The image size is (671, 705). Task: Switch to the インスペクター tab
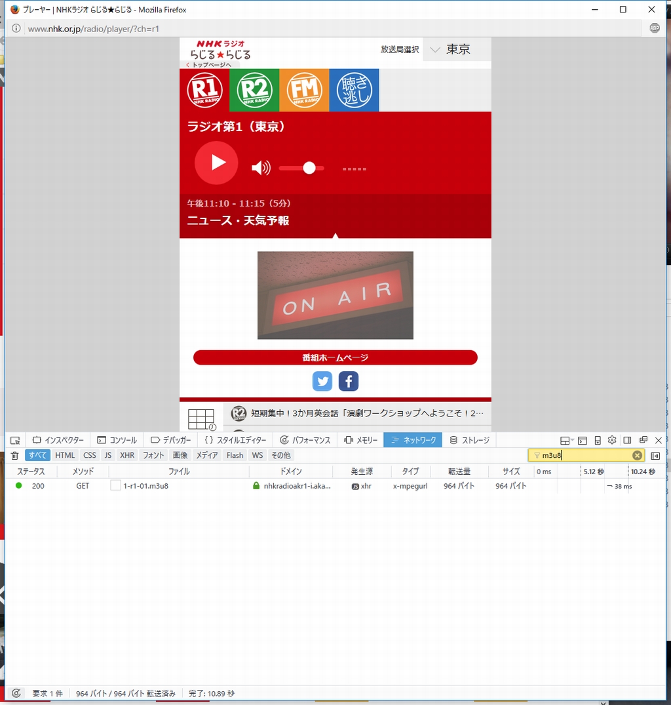coord(58,440)
